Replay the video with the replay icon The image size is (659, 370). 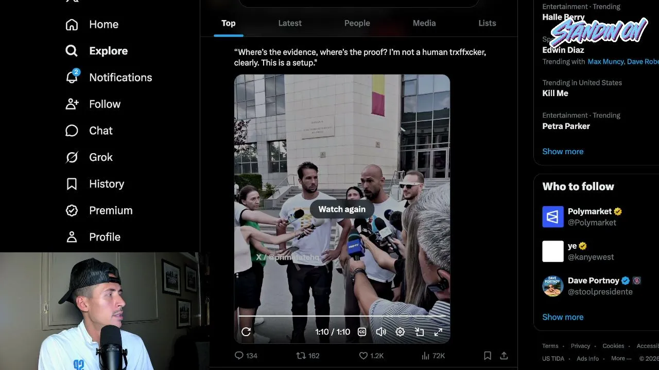pyautogui.click(x=246, y=332)
